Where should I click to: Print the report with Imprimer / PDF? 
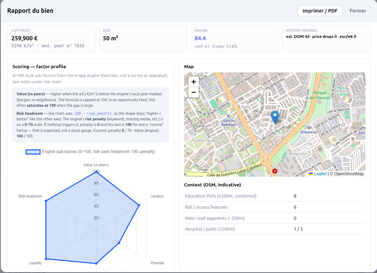point(320,11)
